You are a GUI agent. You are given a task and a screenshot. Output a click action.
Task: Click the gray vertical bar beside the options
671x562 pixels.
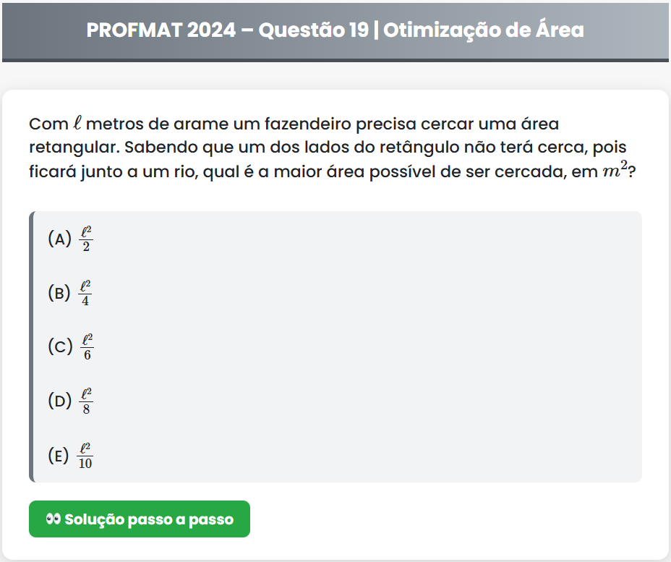pos(32,346)
